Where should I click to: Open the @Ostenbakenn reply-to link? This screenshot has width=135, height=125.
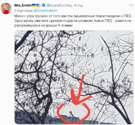pyautogui.click(x=46, y=10)
